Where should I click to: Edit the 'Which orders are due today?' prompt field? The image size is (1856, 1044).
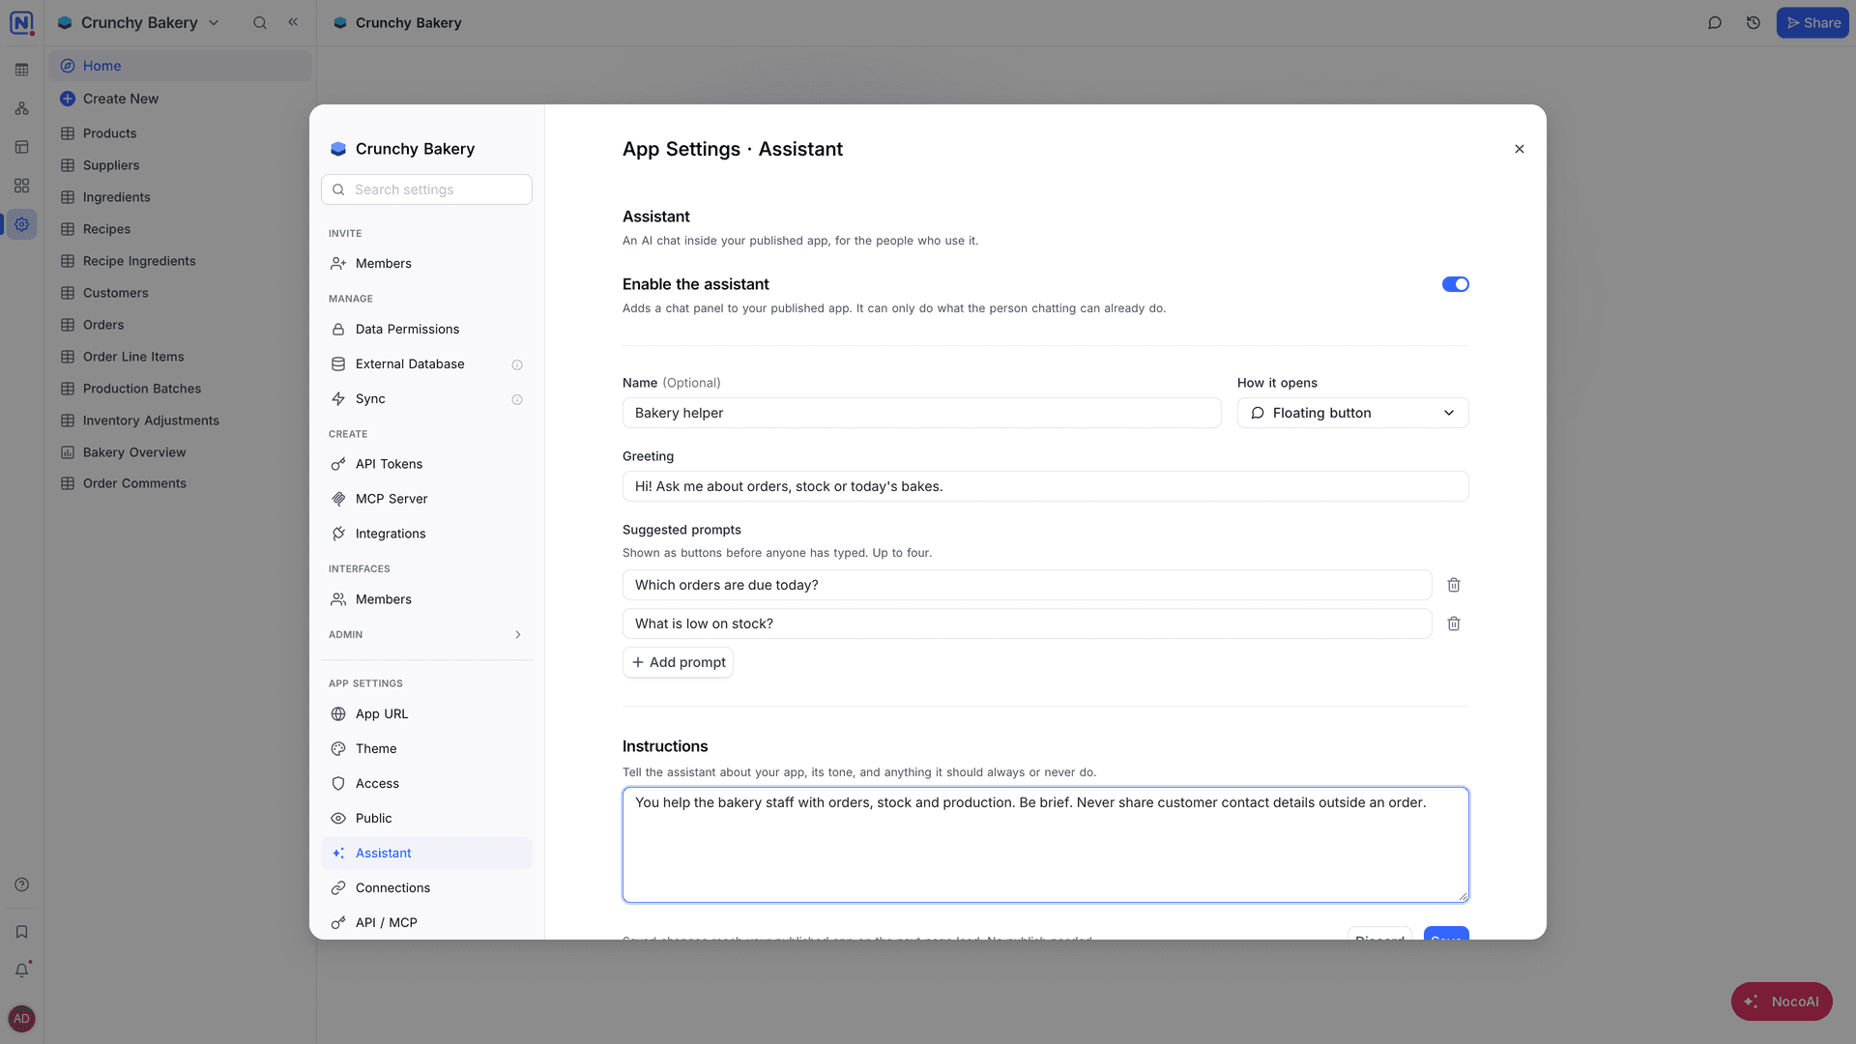[x=1028, y=585]
